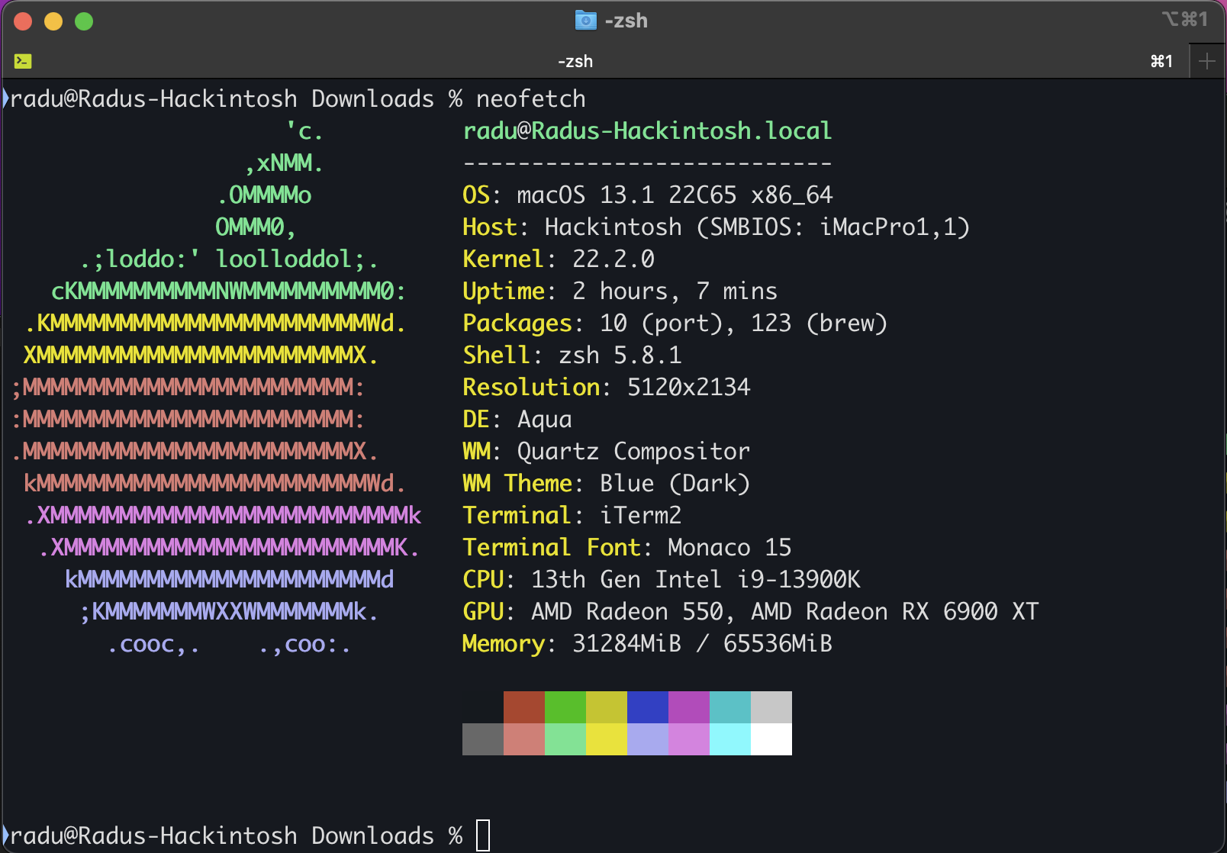Screen dimensions: 1227x853
Task: Click the light green color block
Action: point(565,739)
